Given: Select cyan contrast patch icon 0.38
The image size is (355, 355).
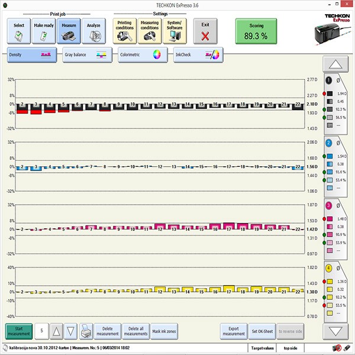Looking at the screenshot, I should [x=330, y=164].
